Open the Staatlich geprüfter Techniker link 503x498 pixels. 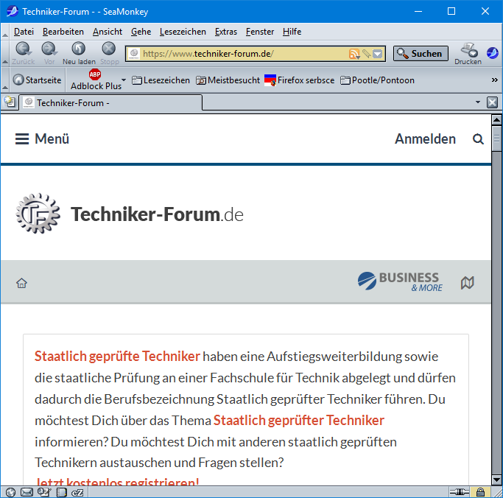[299, 421]
